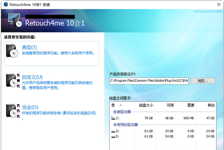Click the 需要 required column header
Screen dimensions: 224x150
[x=186, y=105]
